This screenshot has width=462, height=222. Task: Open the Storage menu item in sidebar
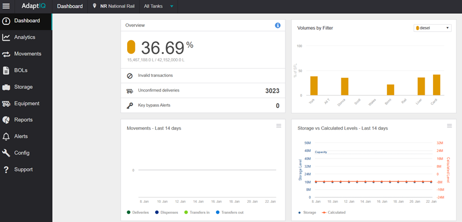click(23, 87)
